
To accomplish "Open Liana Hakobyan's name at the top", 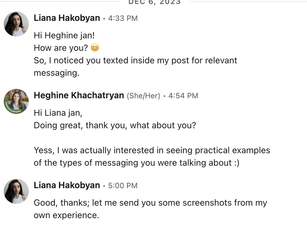I will pyautogui.click(x=67, y=18).
